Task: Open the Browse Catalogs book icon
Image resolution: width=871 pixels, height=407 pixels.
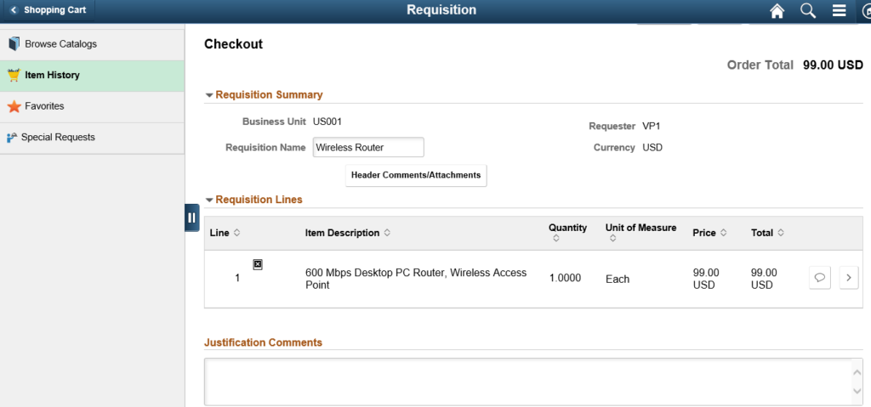Action: point(14,44)
